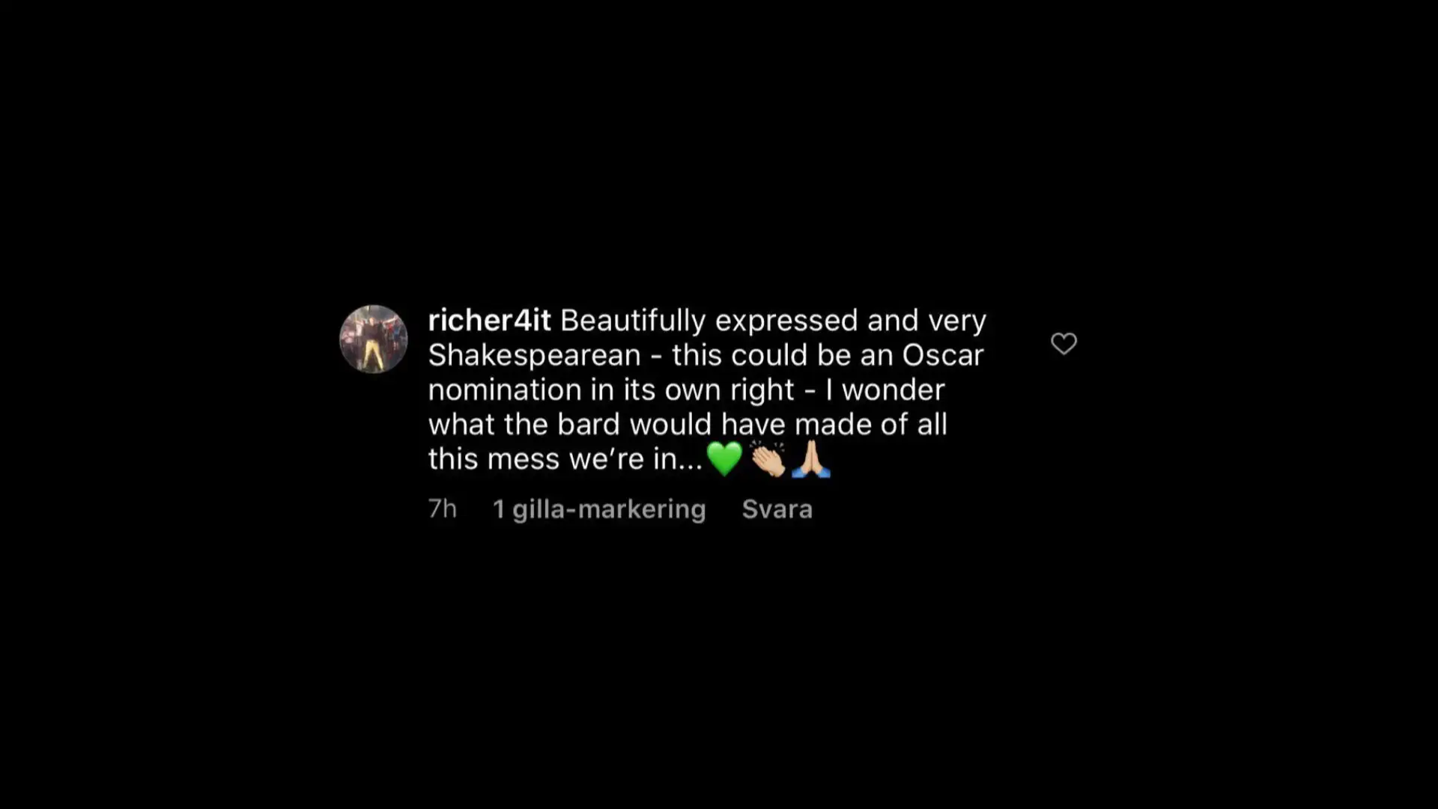Open the richer4it username link
The width and height of the screenshot is (1438, 809).
coord(489,321)
